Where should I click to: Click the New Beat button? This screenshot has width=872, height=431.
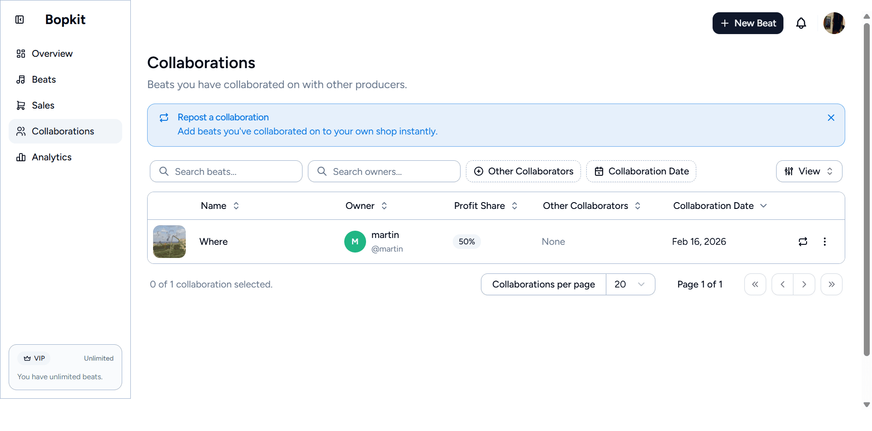(x=748, y=23)
